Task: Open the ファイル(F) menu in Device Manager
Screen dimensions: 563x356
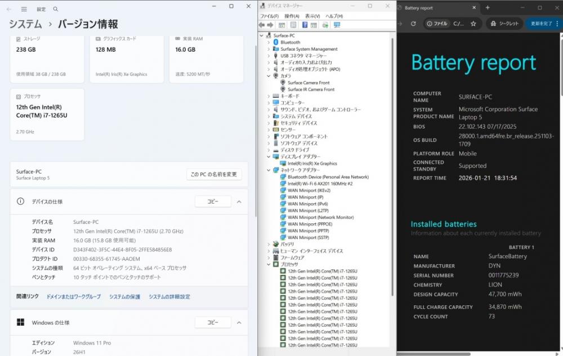Action: [x=270, y=16]
